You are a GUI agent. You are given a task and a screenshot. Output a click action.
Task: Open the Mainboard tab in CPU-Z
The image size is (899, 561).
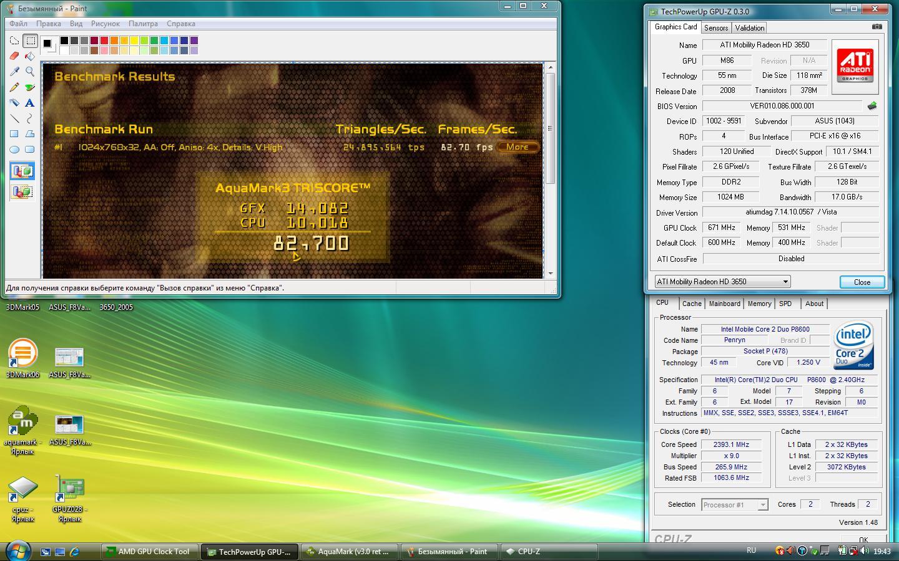click(x=724, y=304)
